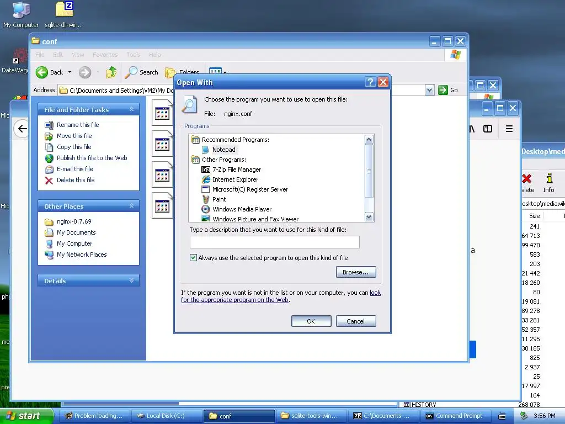This screenshot has width=565, height=424.
Task: Click the Windows Media Player icon
Action: [205, 209]
